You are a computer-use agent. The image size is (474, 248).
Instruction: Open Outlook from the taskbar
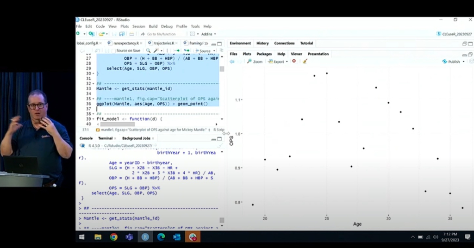click(x=176, y=237)
